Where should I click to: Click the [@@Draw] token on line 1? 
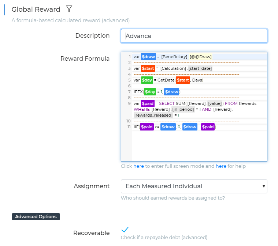tap(201, 57)
